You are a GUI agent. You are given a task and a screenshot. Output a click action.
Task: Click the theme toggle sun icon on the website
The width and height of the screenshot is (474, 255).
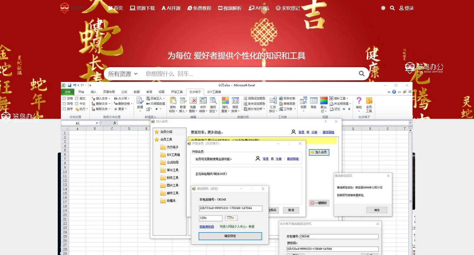(x=383, y=8)
